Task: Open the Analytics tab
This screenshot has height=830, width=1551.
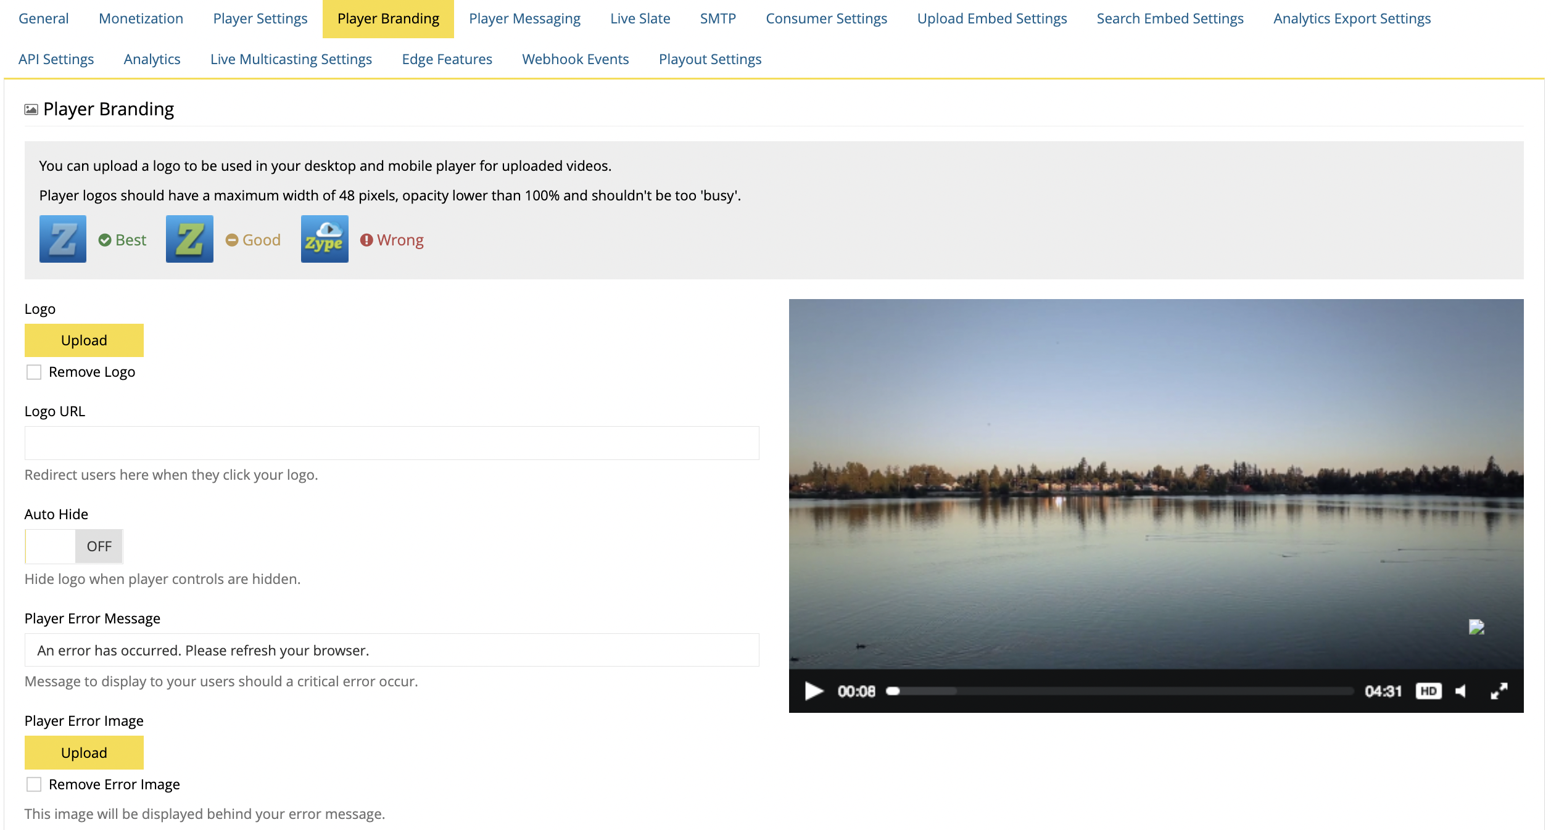Action: [152, 59]
